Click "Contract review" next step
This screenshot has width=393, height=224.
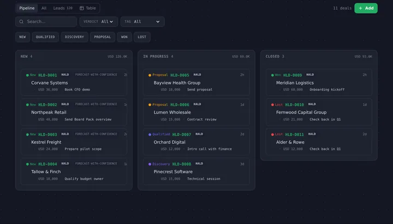click(x=202, y=119)
